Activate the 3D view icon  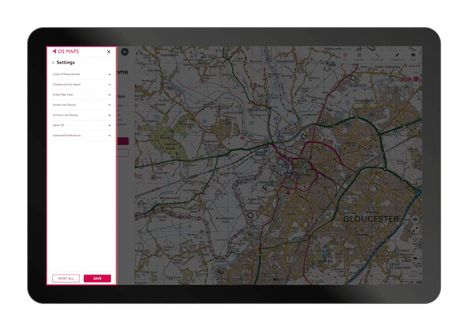pos(415,249)
